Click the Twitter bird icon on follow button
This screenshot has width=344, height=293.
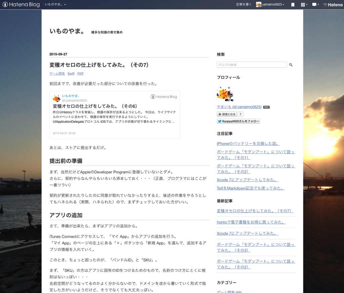[220, 121]
